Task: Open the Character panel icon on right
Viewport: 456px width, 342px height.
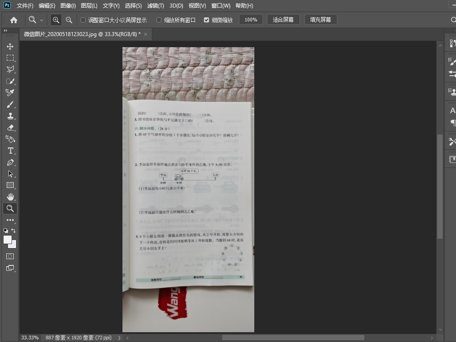Action: click(452, 110)
